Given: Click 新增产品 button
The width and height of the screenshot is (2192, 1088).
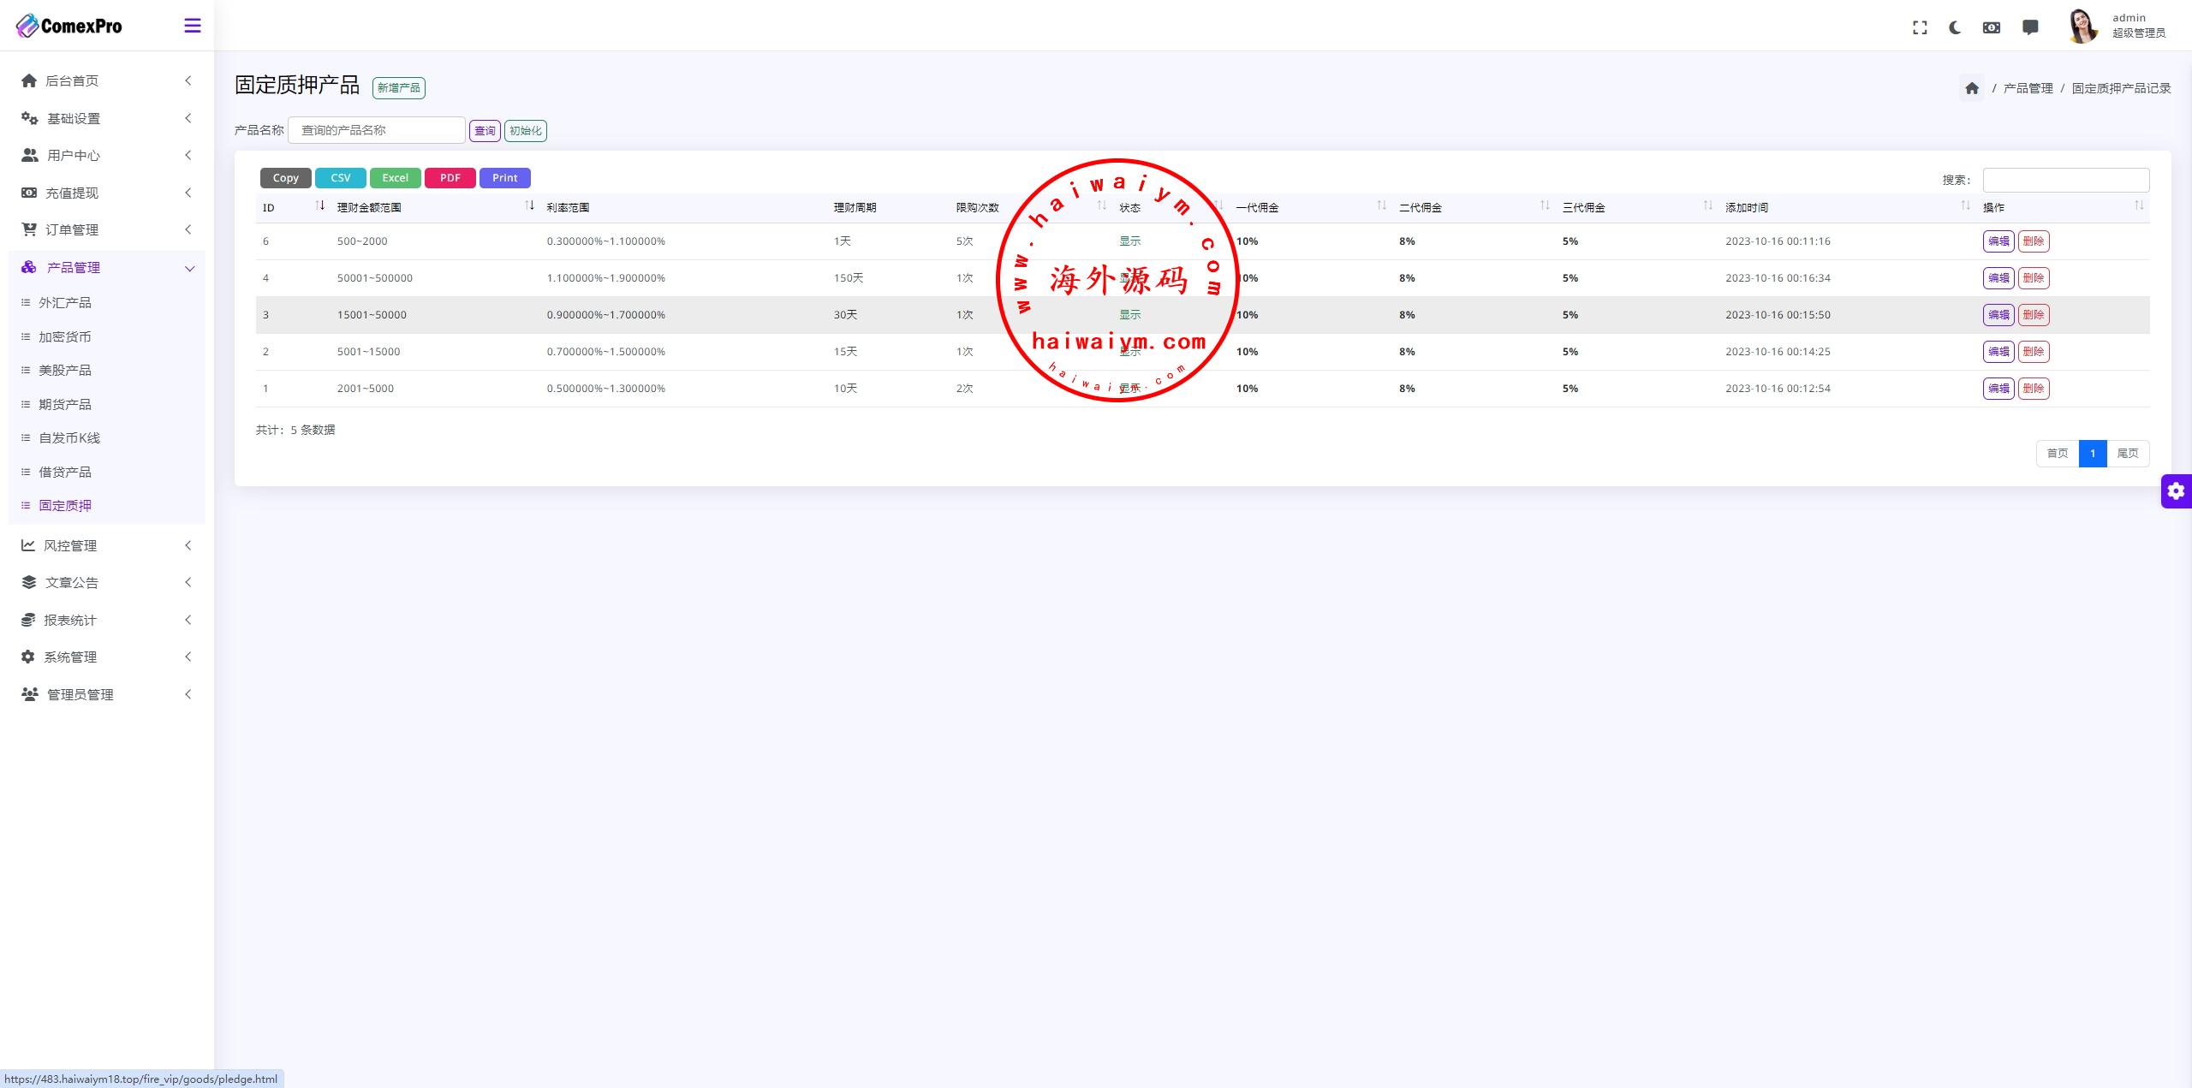Looking at the screenshot, I should (x=399, y=88).
